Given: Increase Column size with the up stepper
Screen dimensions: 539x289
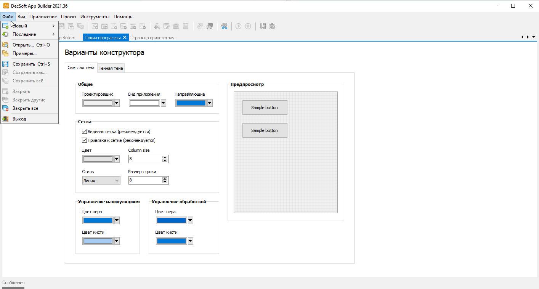Looking at the screenshot, I should point(165,157).
